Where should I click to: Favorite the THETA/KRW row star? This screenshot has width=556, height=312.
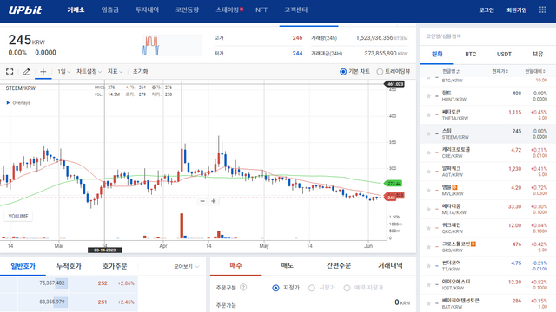(x=428, y=115)
